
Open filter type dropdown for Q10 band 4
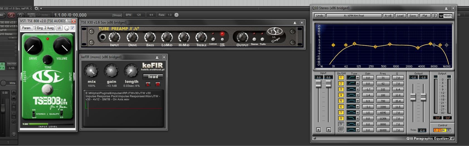358,95
